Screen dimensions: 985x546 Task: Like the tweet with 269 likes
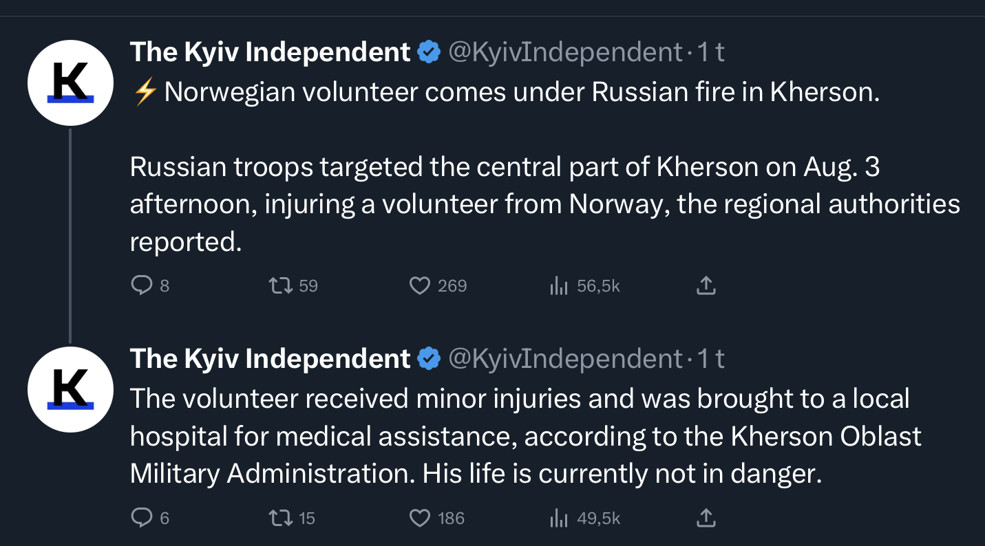(420, 285)
